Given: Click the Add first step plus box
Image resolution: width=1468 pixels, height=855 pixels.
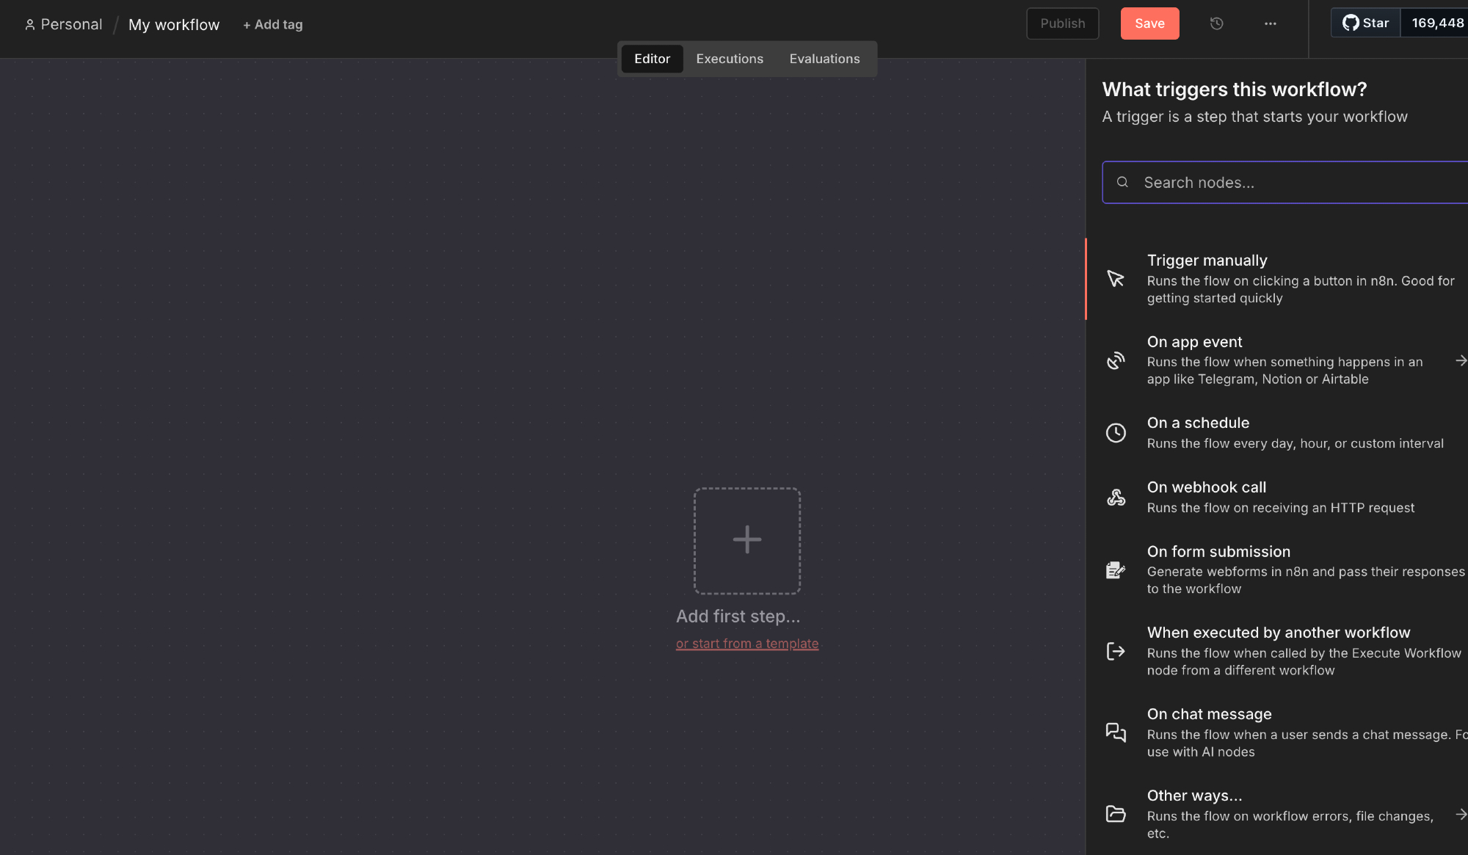Looking at the screenshot, I should point(746,541).
